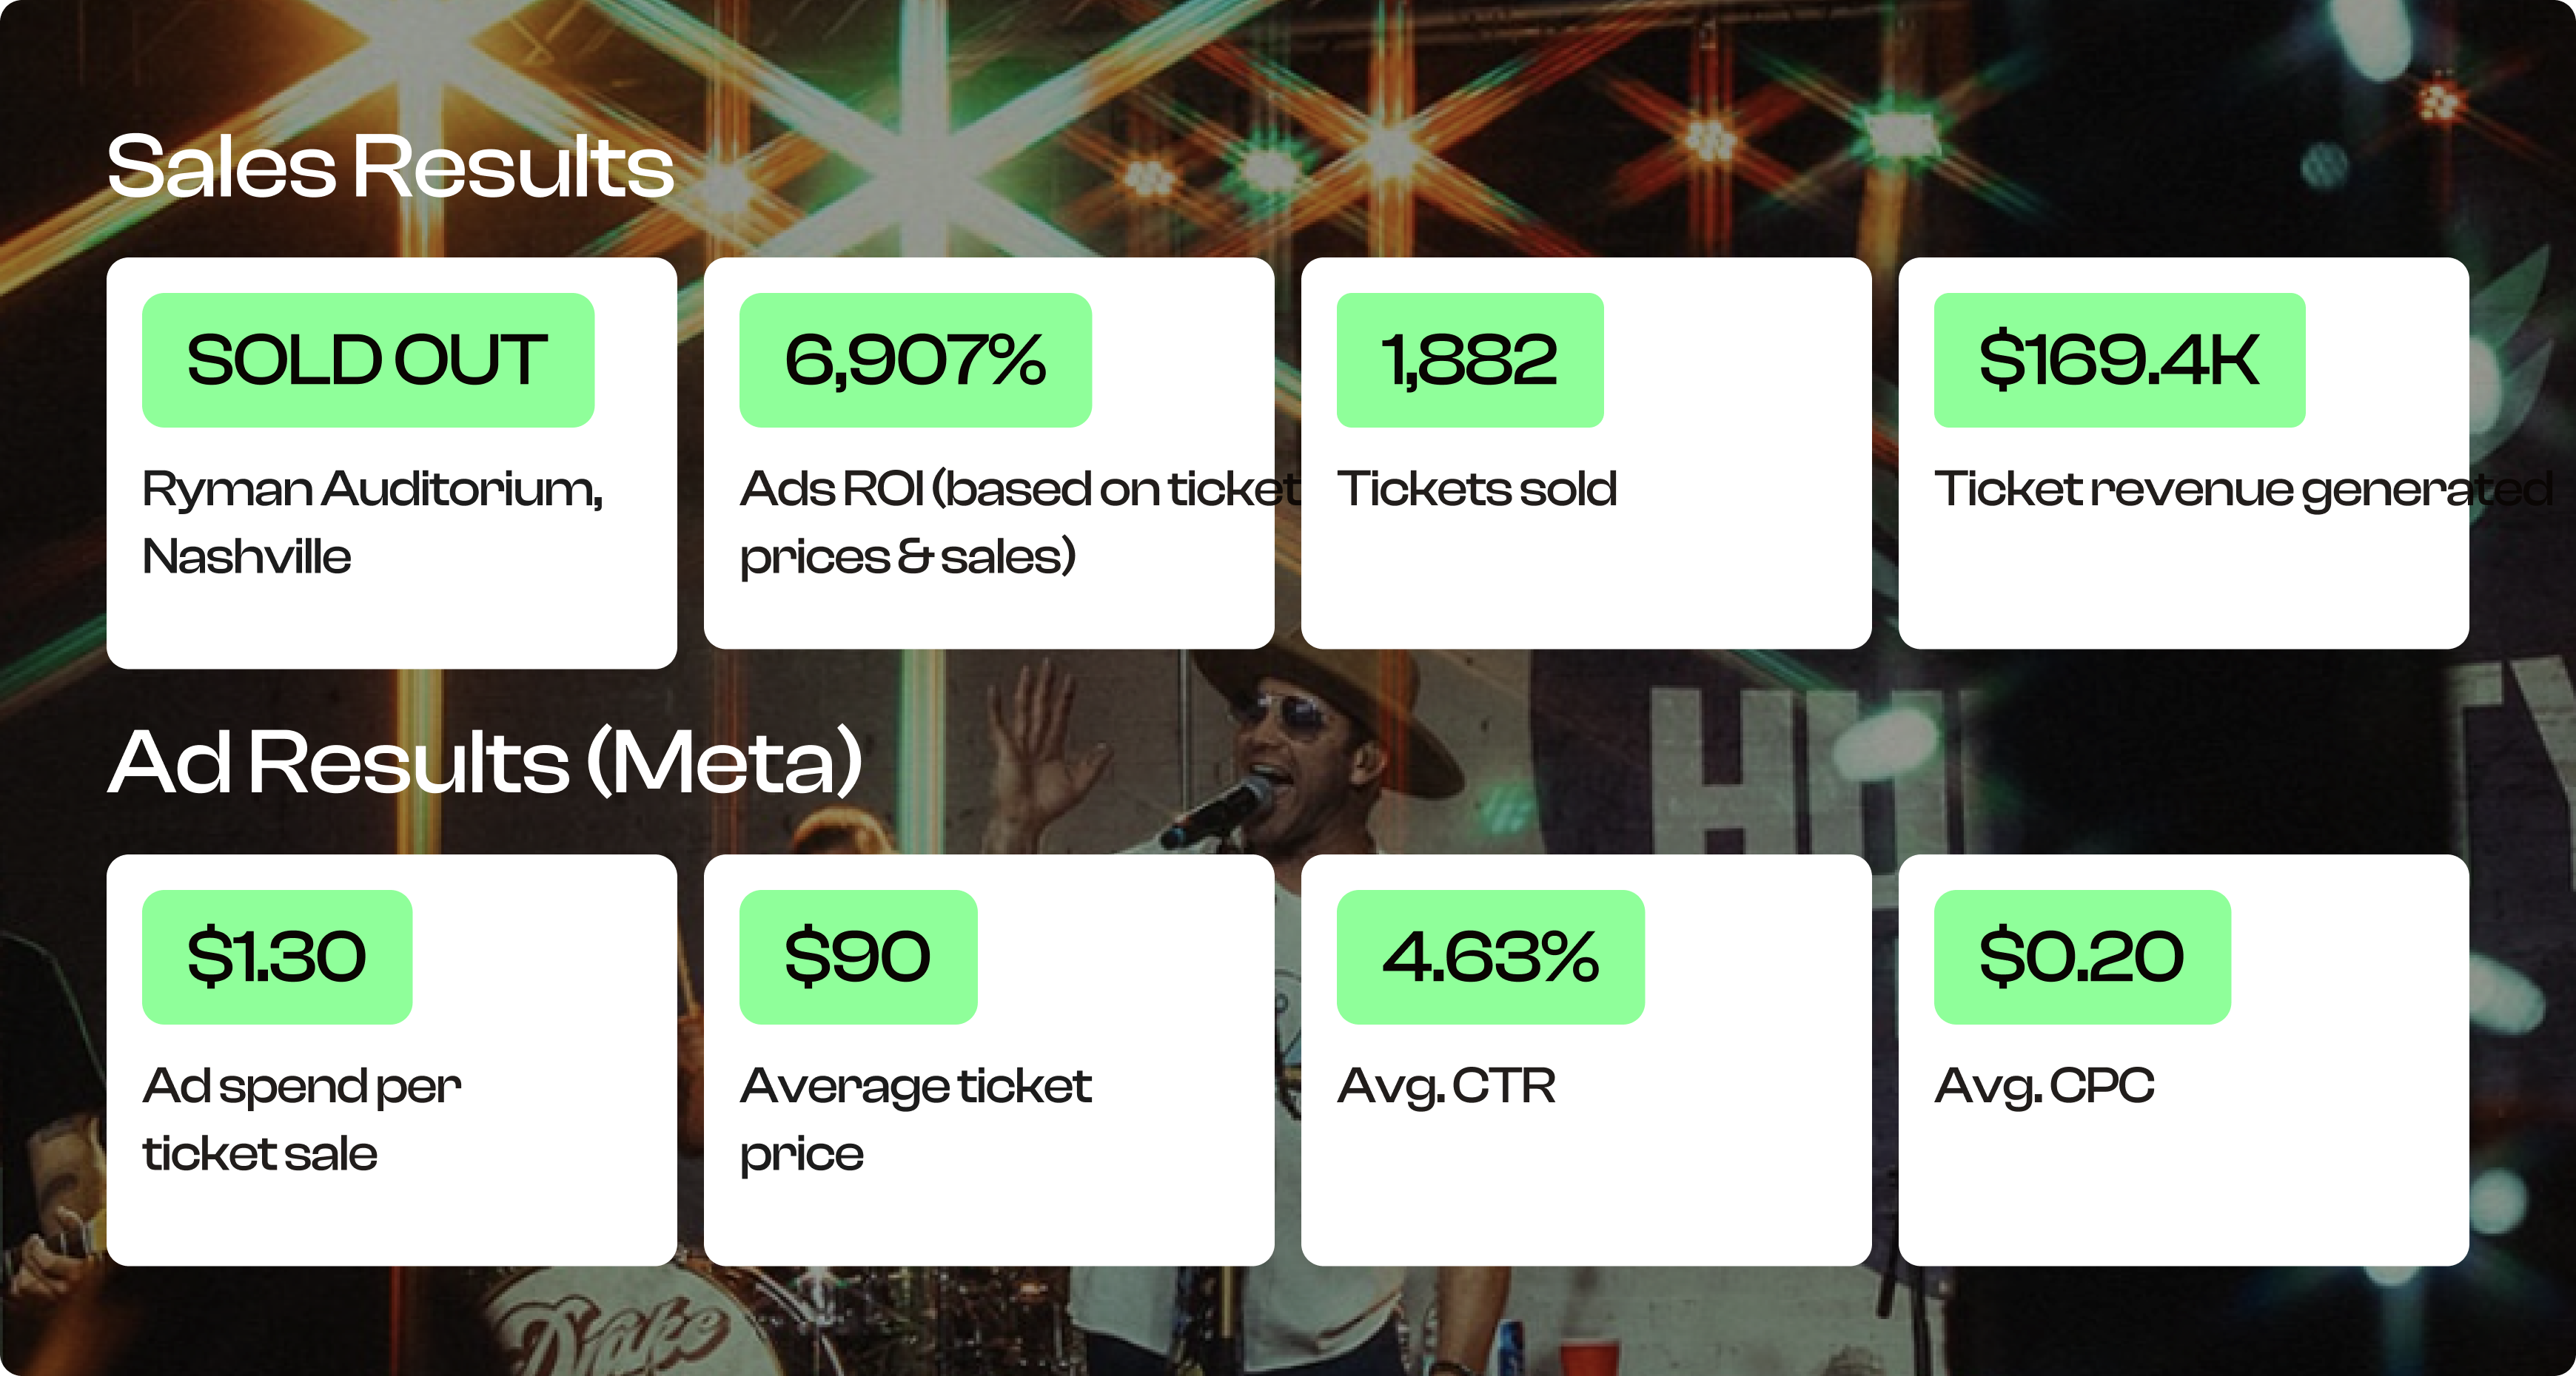
Task: Click the Sales Results heading
Action: pos(390,166)
